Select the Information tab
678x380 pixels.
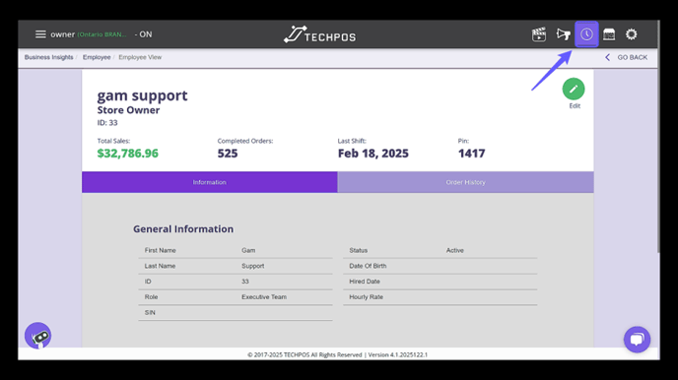[x=210, y=182]
